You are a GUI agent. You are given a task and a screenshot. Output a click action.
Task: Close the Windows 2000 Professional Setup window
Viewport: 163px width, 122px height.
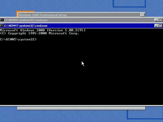(142, 15)
